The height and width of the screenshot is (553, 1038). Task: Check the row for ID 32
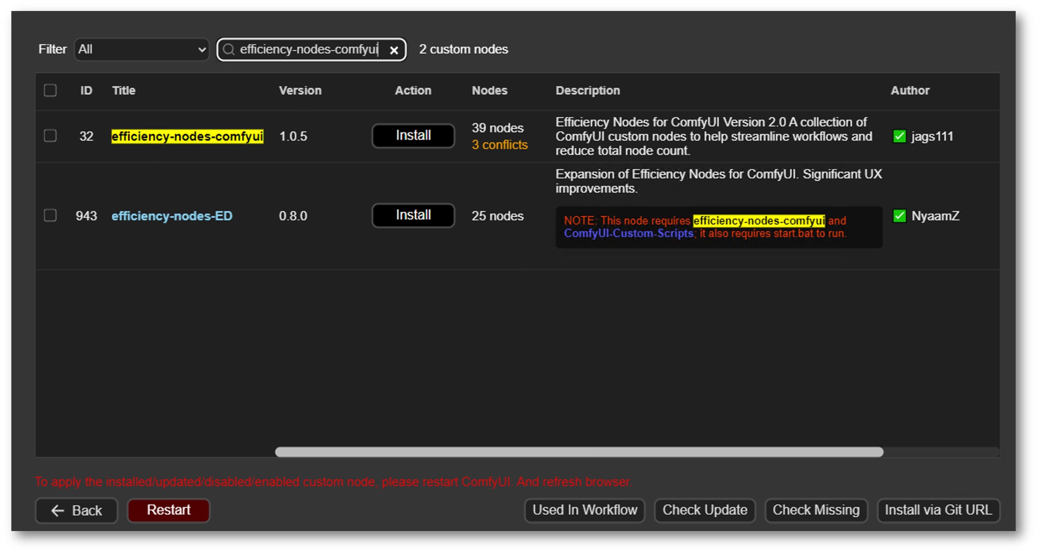pyautogui.click(x=50, y=136)
